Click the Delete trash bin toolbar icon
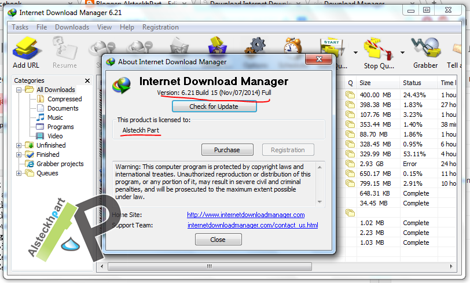Screen dimensions: 470x283 pos(179,46)
